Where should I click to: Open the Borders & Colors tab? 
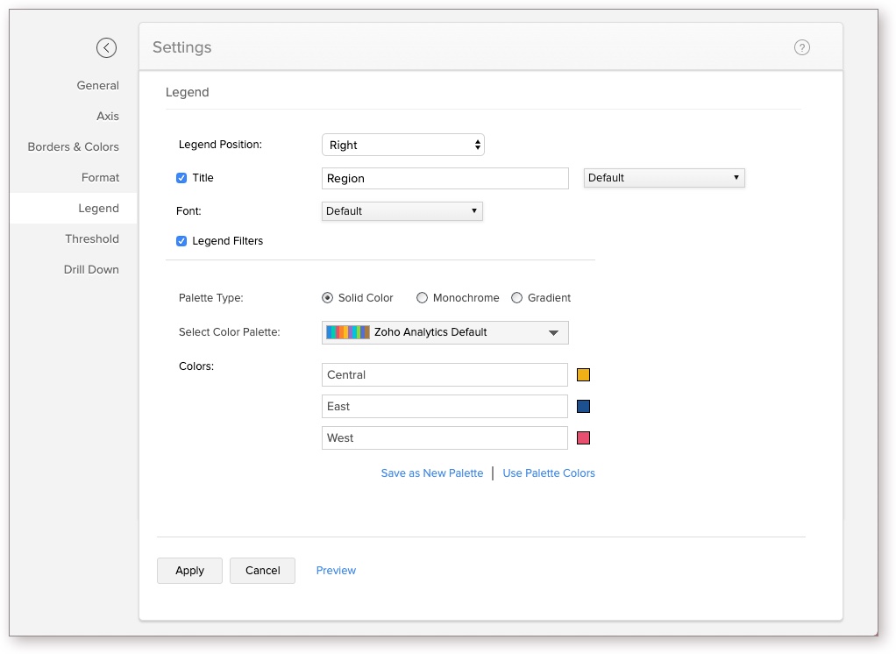click(x=73, y=147)
